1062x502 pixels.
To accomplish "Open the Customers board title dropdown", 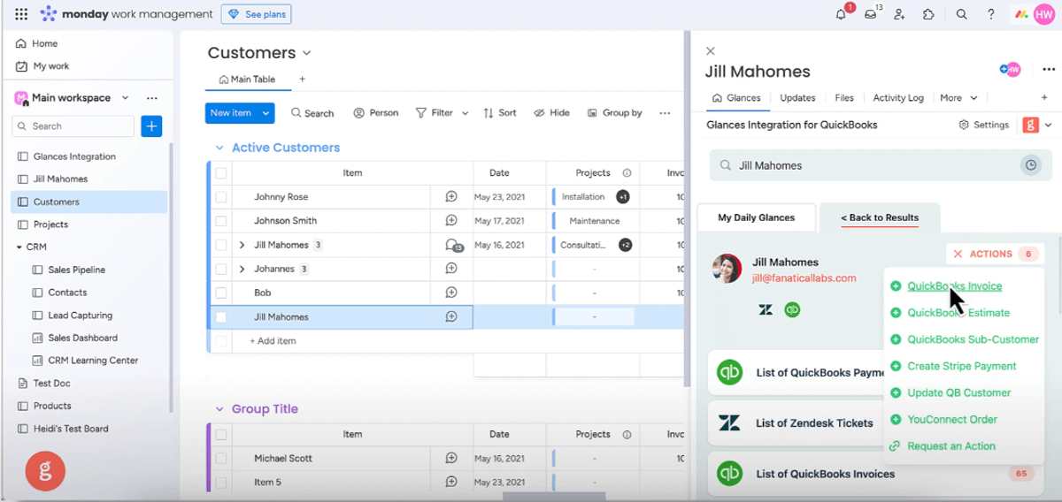I will [x=307, y=53].
